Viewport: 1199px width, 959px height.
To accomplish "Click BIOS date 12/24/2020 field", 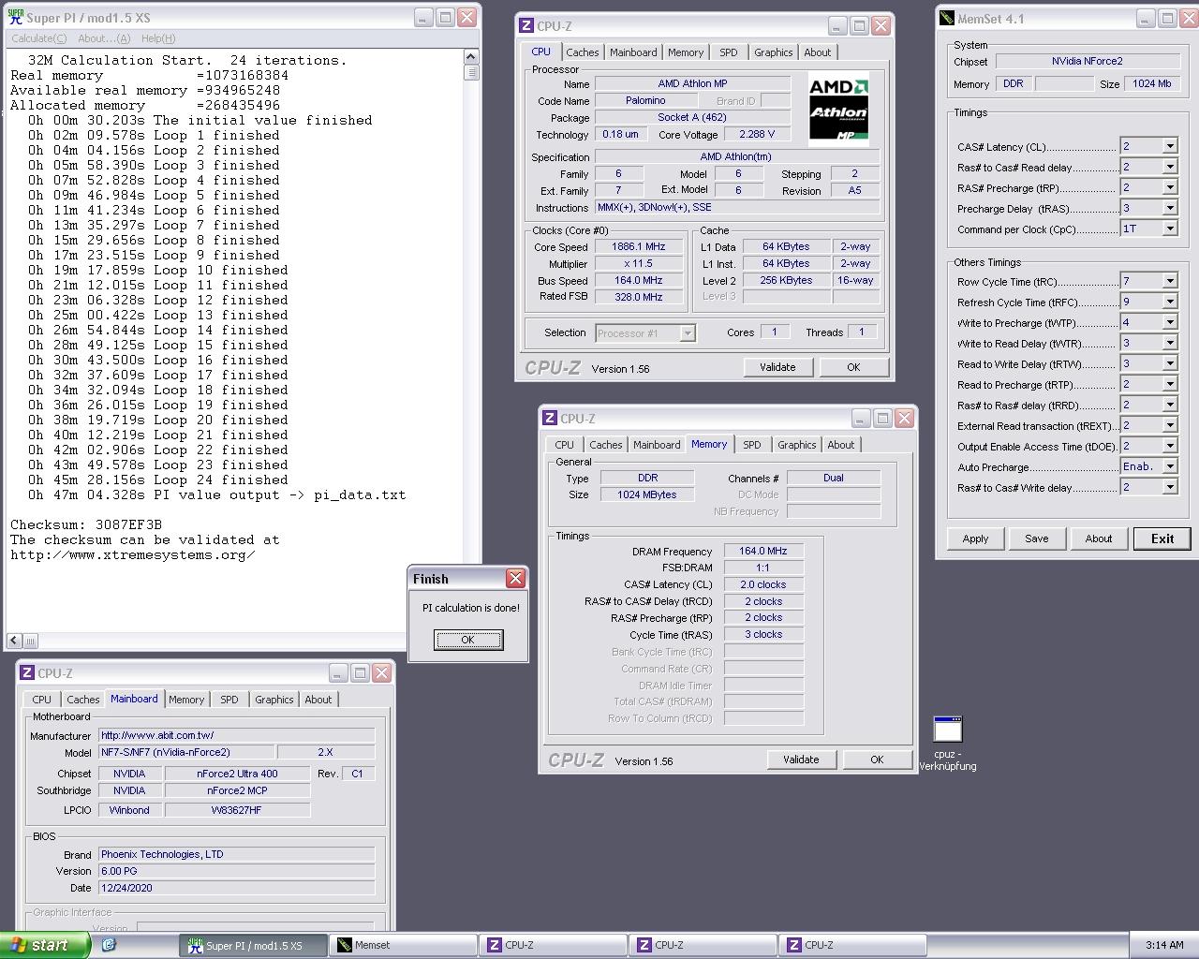I will (237, 888).
